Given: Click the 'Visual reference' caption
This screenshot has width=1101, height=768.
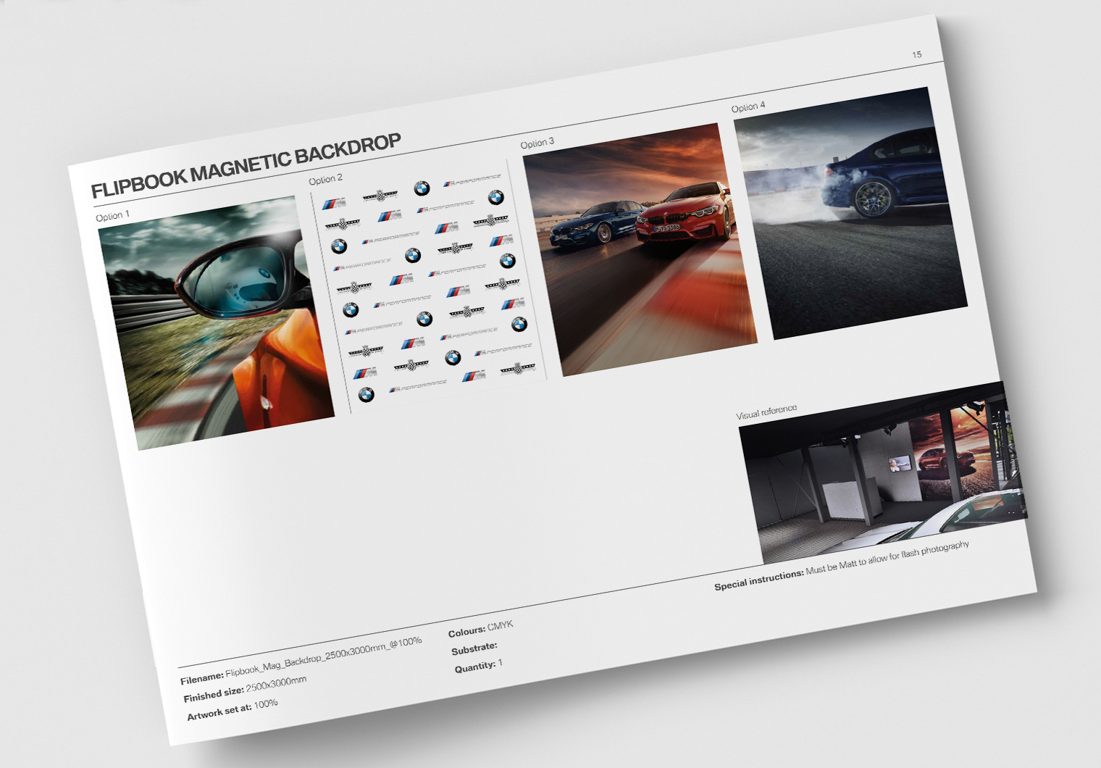Looking at the screenshot, I should 766,412.
